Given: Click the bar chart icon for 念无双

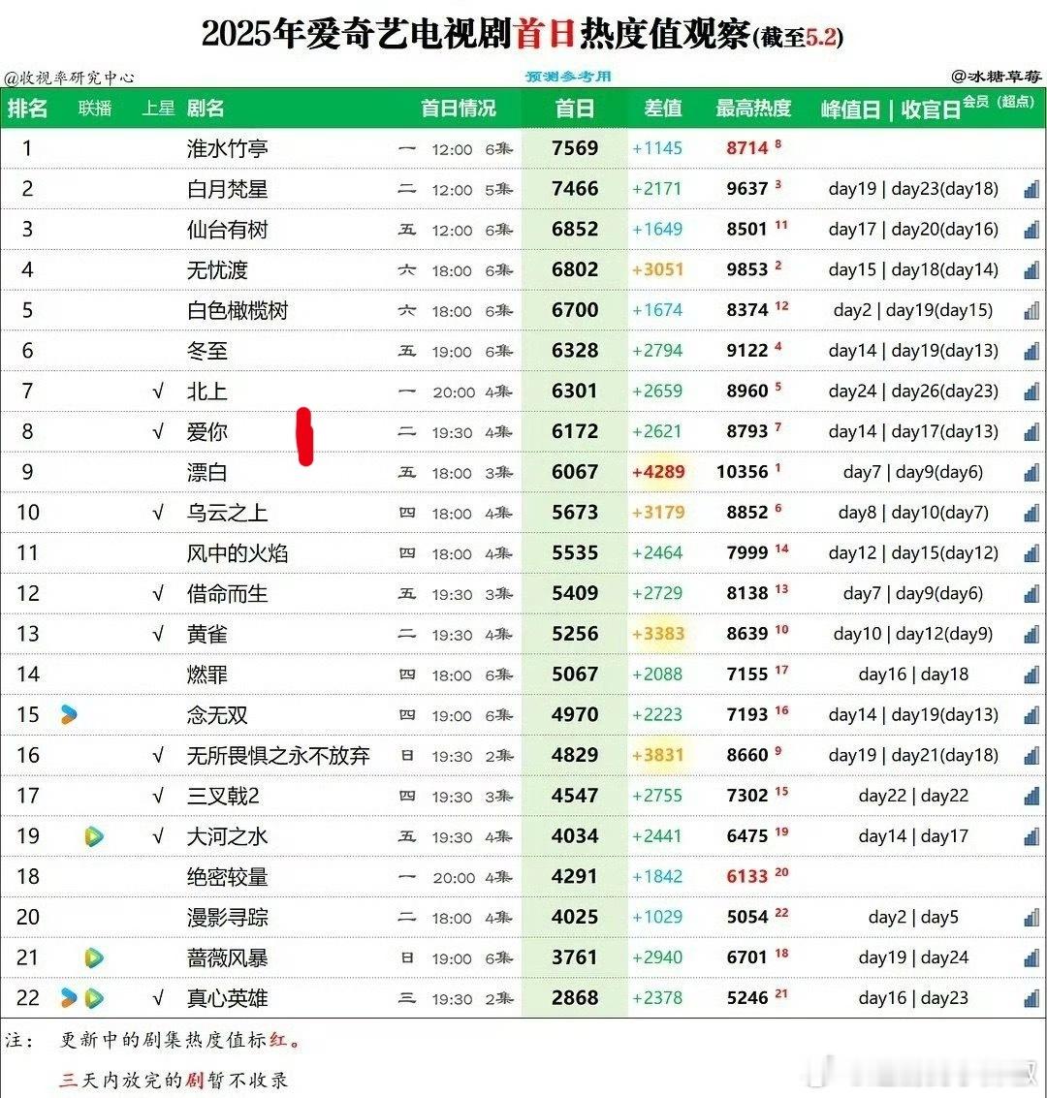Looking at the screenshot, I should pos(1031,715).
